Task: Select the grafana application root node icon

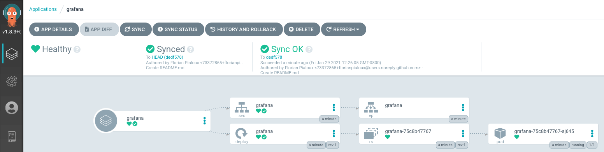Action: click(x=106, y=121)
